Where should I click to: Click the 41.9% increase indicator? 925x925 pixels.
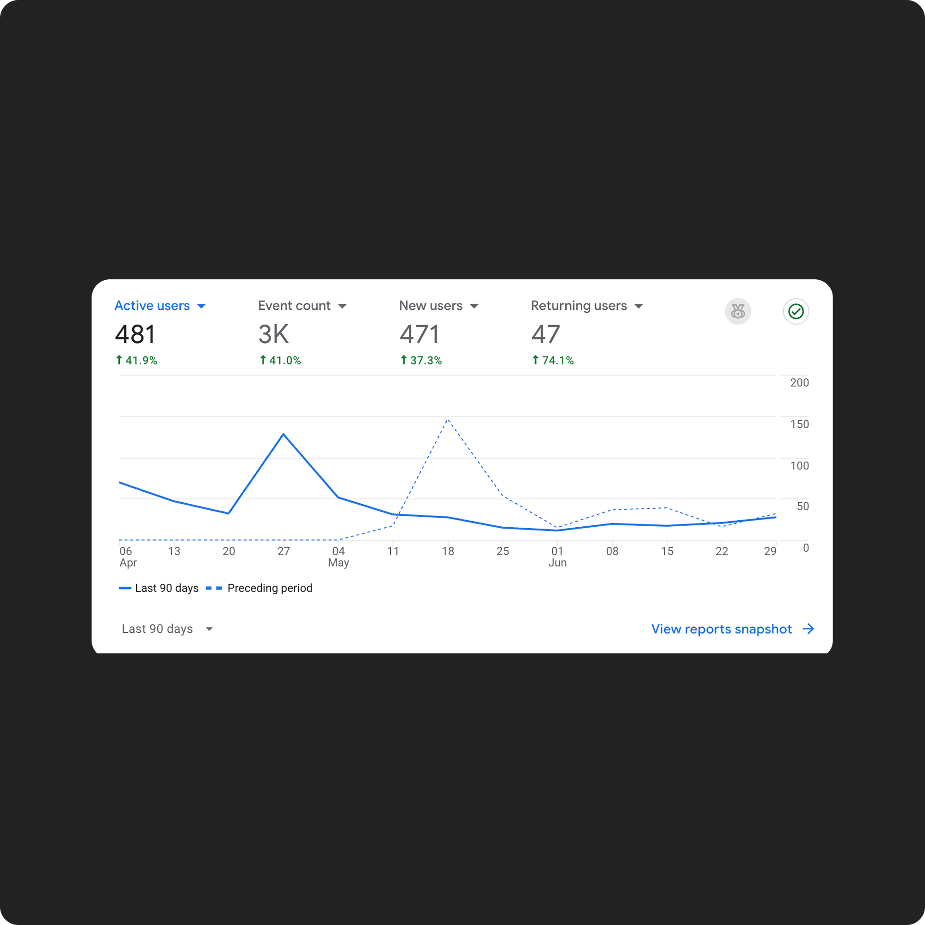click(x=136, y=360)
